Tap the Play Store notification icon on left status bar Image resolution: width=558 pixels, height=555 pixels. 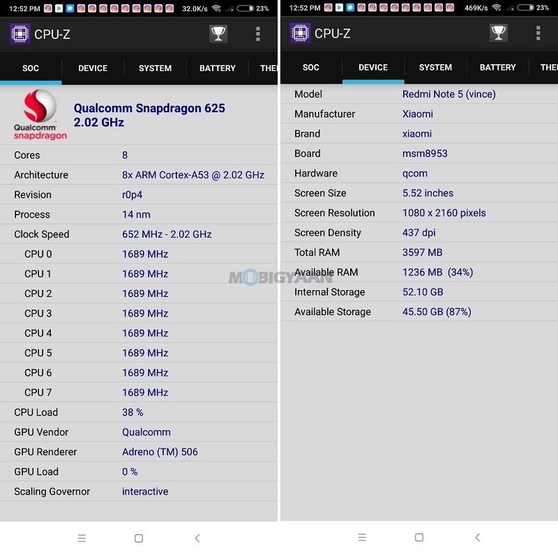coord(59,8)
